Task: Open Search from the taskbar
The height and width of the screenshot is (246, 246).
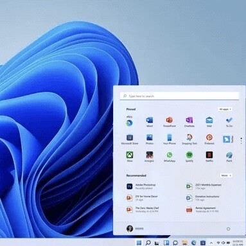Action: [148, 243]
